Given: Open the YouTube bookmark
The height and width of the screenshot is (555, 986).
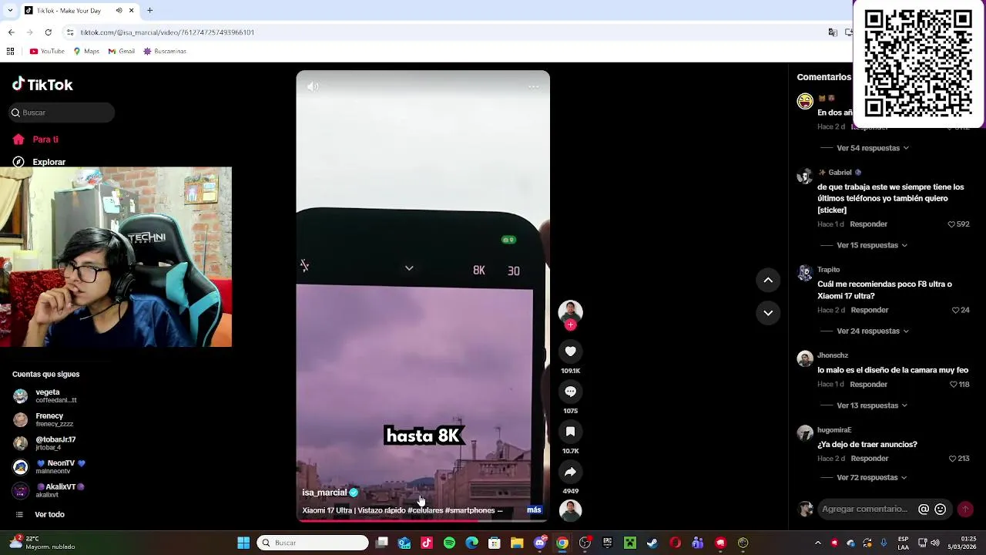Looking at the screenshot, I should point(47,52).
